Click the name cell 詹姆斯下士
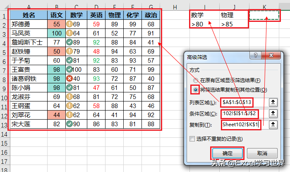290x172 pixels. click(x=29, y=42)
